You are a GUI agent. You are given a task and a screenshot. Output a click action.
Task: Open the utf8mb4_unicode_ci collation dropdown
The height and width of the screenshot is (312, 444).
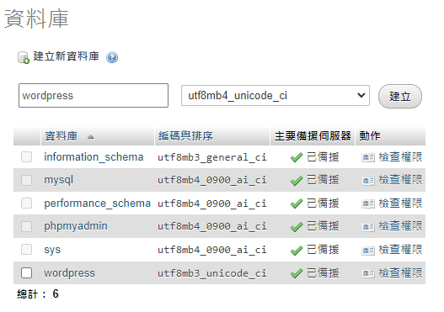pyautogui.click(x=275, y=96)
